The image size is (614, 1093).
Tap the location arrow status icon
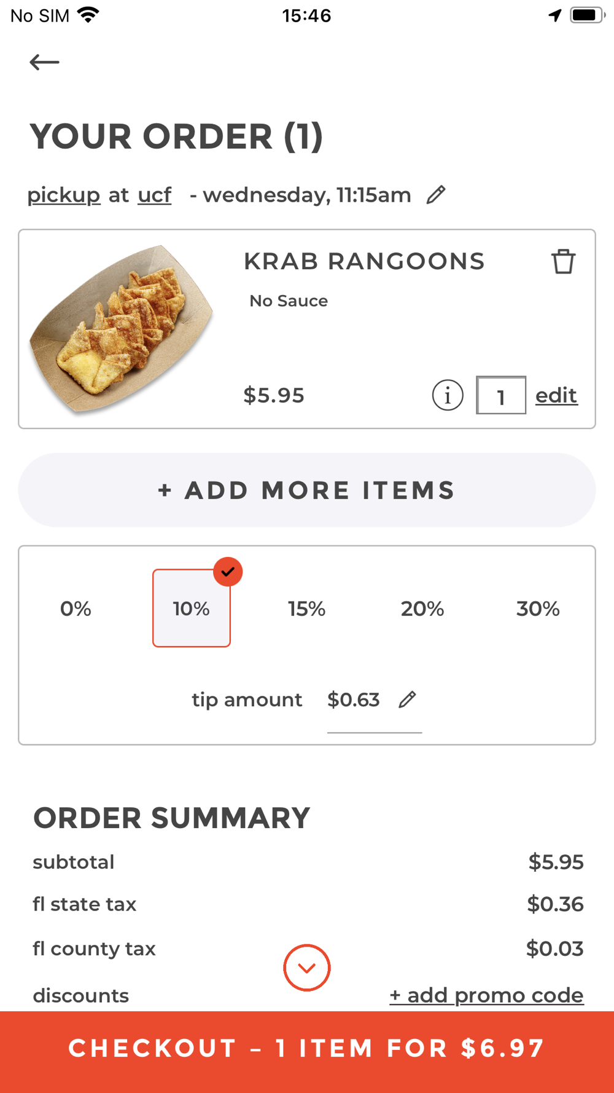pyautogui.click(x=555, y=15)
